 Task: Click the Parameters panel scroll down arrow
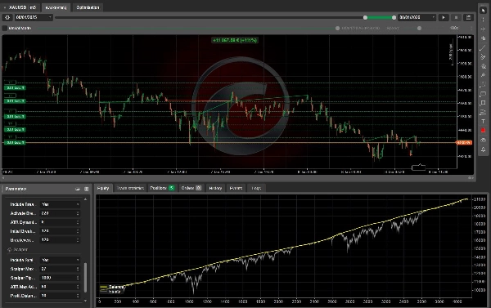click(x=85, y=301)
